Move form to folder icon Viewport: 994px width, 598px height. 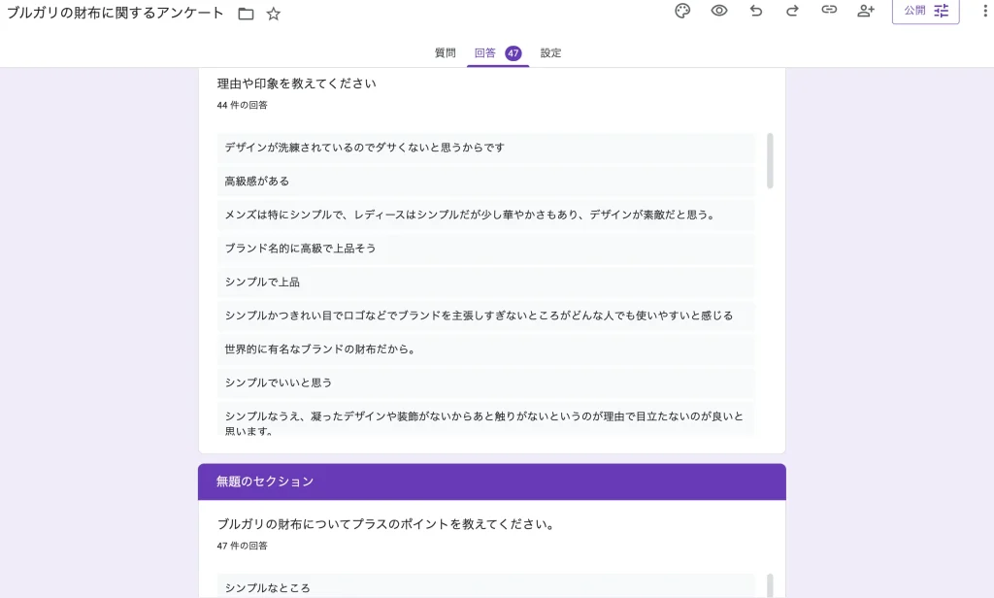246,14
